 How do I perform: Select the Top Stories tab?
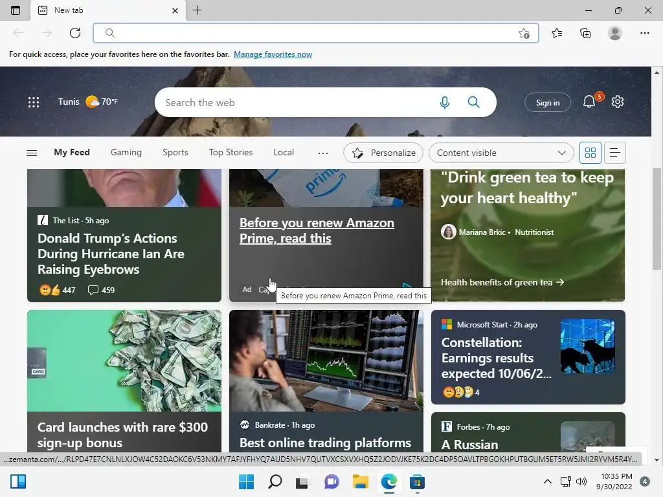tap(231, 153)
